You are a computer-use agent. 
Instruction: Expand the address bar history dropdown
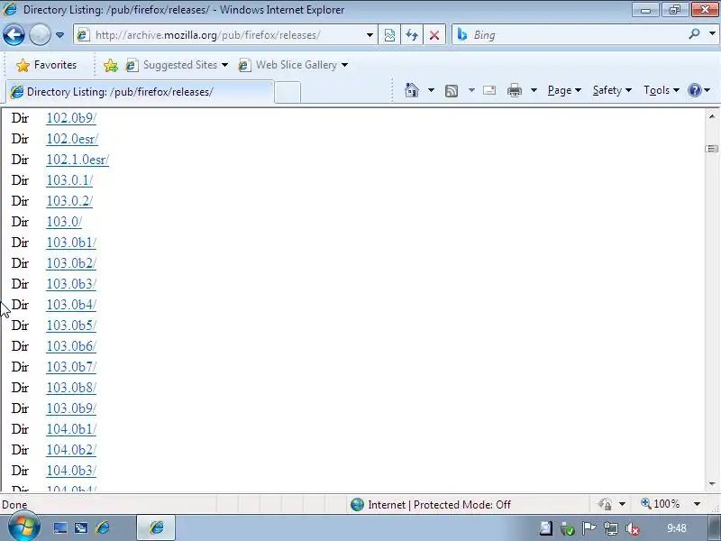pos(370,35)
